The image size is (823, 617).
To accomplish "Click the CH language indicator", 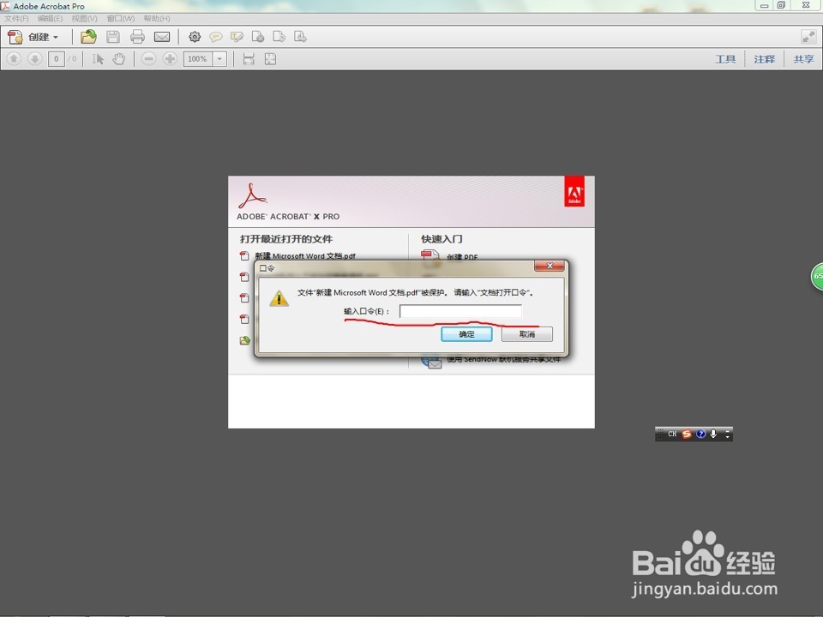I will pos(672,434).
